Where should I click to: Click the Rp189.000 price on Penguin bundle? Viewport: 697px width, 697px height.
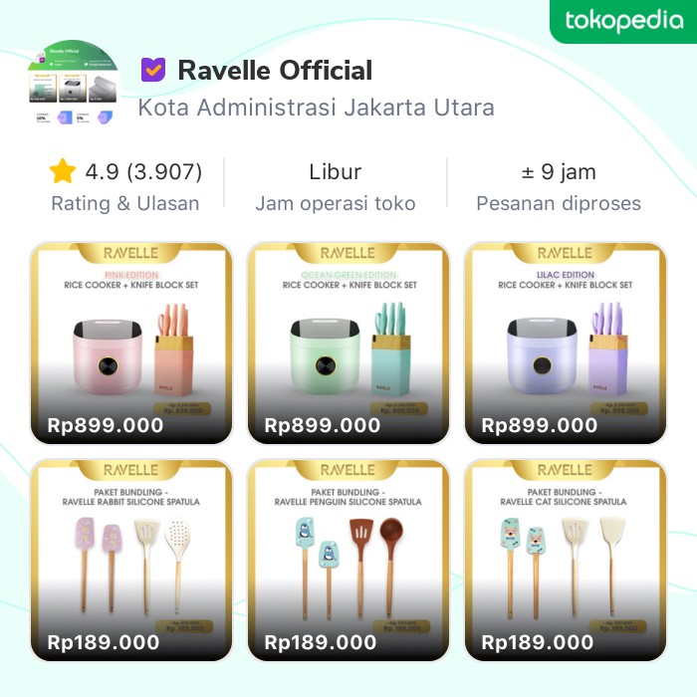pos(320,643)
